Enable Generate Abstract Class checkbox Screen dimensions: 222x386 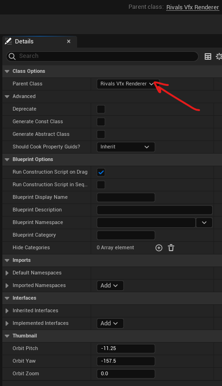(x=101, y=134)
